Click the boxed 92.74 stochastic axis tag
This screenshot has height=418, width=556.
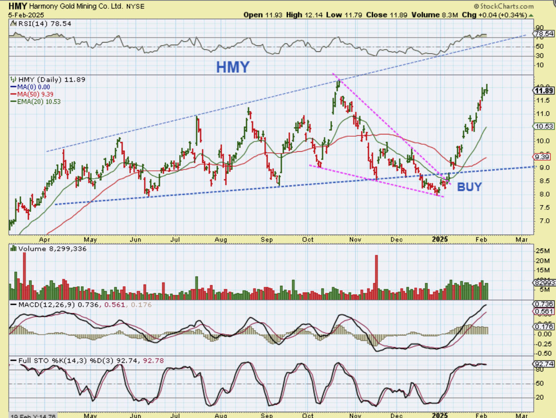(x=543, y=363)
